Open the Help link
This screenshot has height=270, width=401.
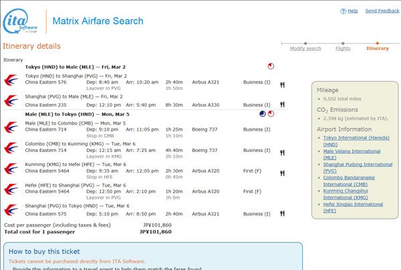[353, 11]
